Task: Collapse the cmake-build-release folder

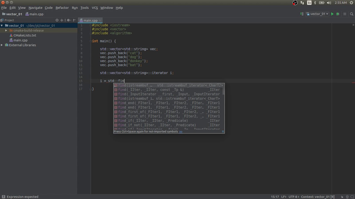Action: tap(6, 30)
